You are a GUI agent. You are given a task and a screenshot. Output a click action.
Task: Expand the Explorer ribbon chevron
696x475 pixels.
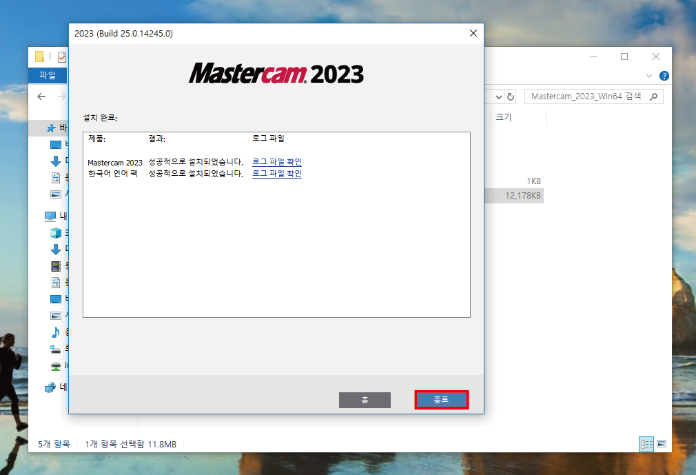(x=649, y=76)
